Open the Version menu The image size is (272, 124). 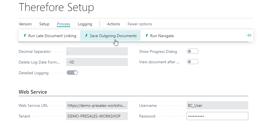point(25,24)
